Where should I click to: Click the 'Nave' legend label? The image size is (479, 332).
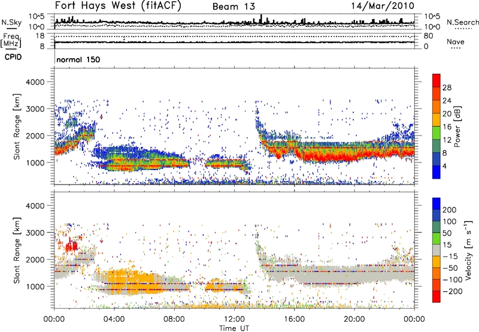456,41
